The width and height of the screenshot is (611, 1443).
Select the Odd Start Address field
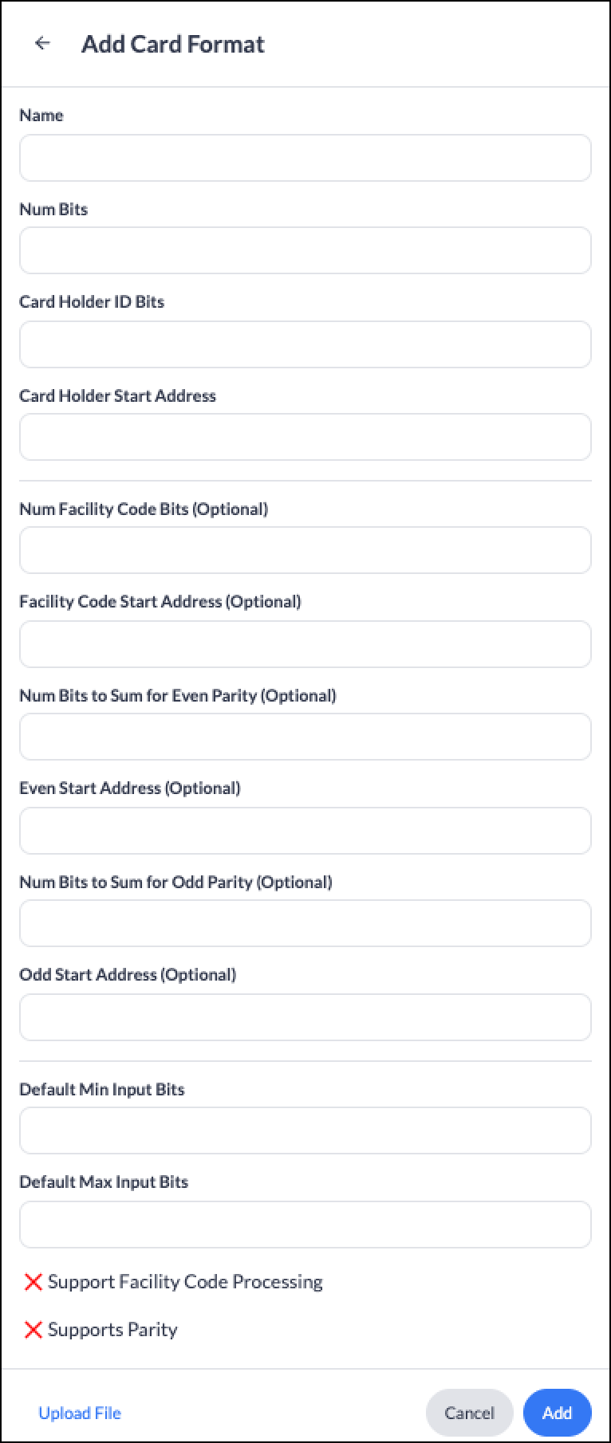coord(305,1017)
